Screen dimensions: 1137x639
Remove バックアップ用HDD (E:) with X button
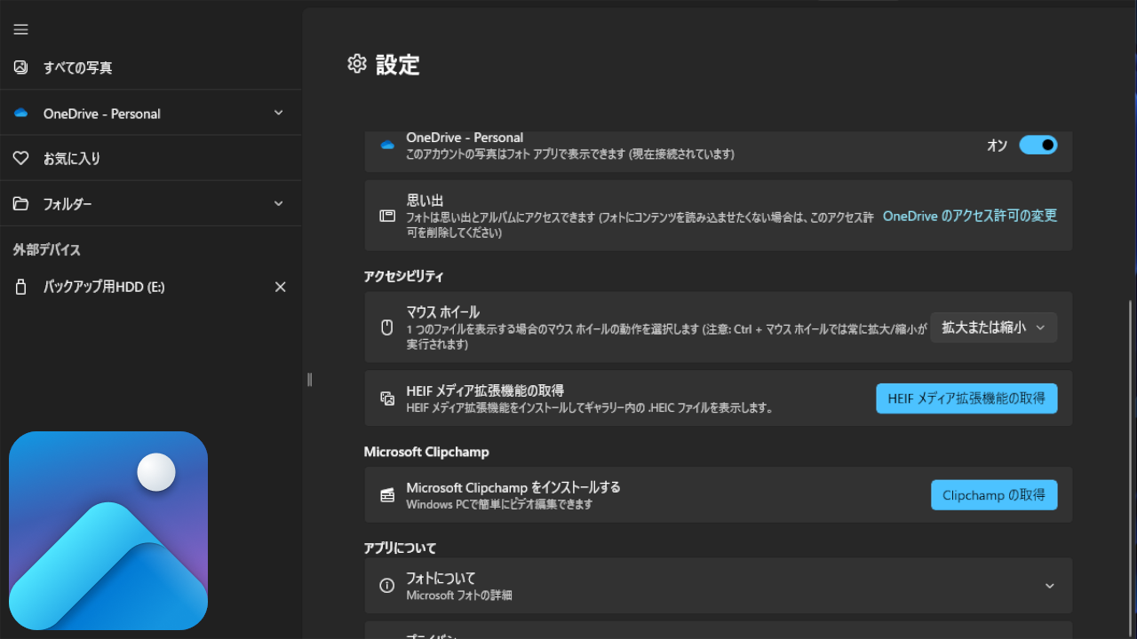(281, 287)
